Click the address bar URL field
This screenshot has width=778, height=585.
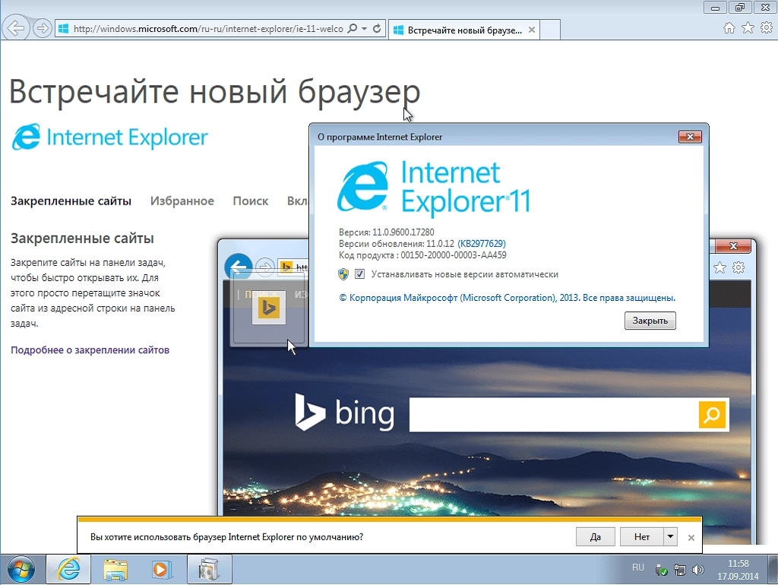pos(208,29)
